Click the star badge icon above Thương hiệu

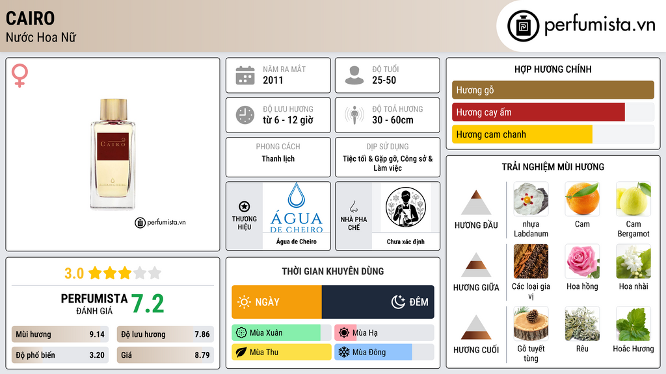click(245, 206)
